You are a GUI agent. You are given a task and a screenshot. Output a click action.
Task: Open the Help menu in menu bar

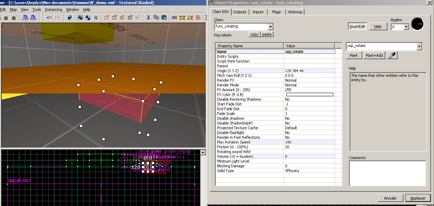87,10
